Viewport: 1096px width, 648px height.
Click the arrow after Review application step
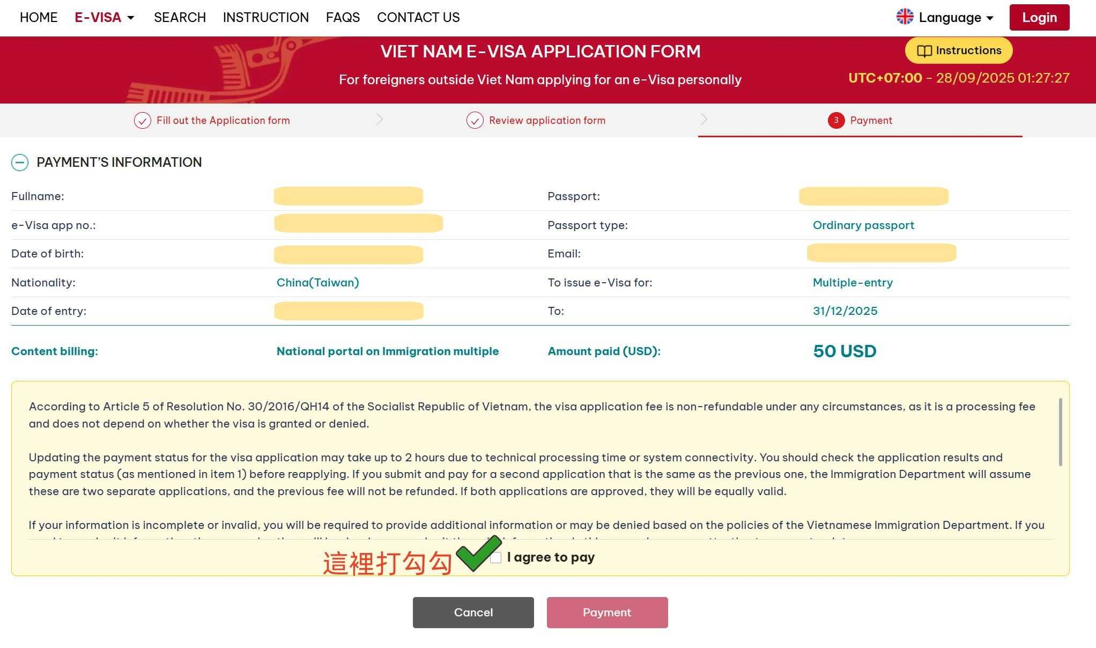click(704, 119)
